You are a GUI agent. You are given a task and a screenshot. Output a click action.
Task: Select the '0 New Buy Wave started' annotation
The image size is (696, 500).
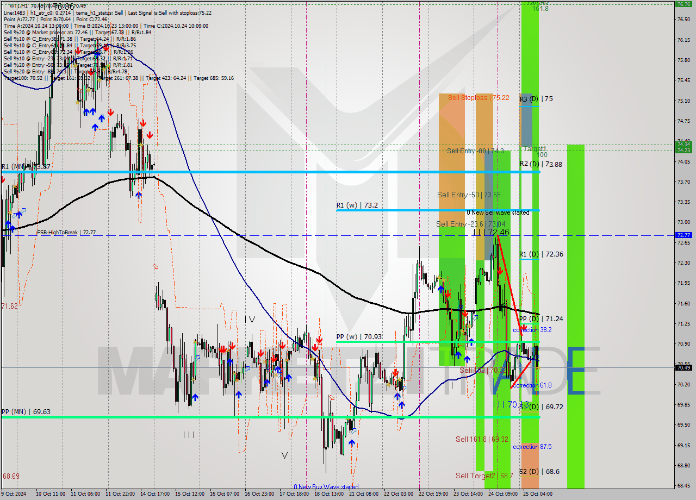point(326,487)
